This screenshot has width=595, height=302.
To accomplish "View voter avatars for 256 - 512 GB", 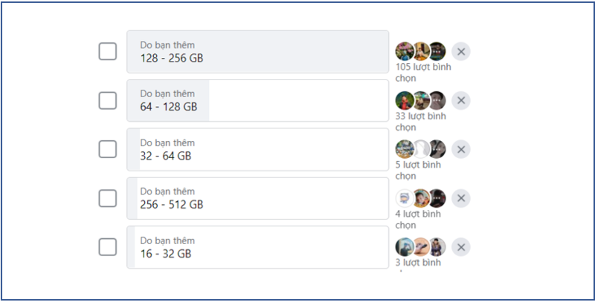I will click(420, 198).
